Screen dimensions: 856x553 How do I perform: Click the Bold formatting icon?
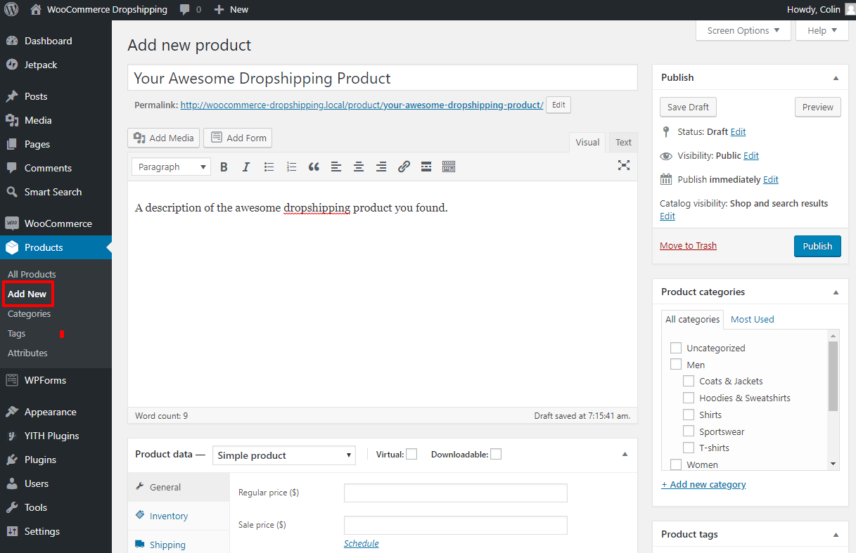(x=224, y=167)
